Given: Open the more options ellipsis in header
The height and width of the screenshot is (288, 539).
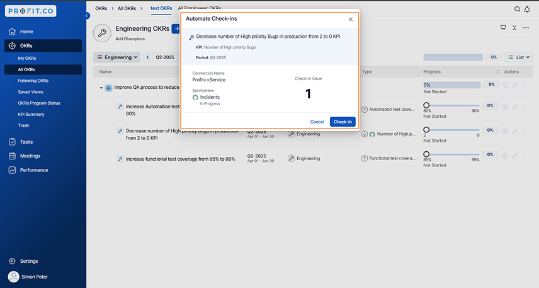Looking at the screenshot, I should tap(526, 28).
